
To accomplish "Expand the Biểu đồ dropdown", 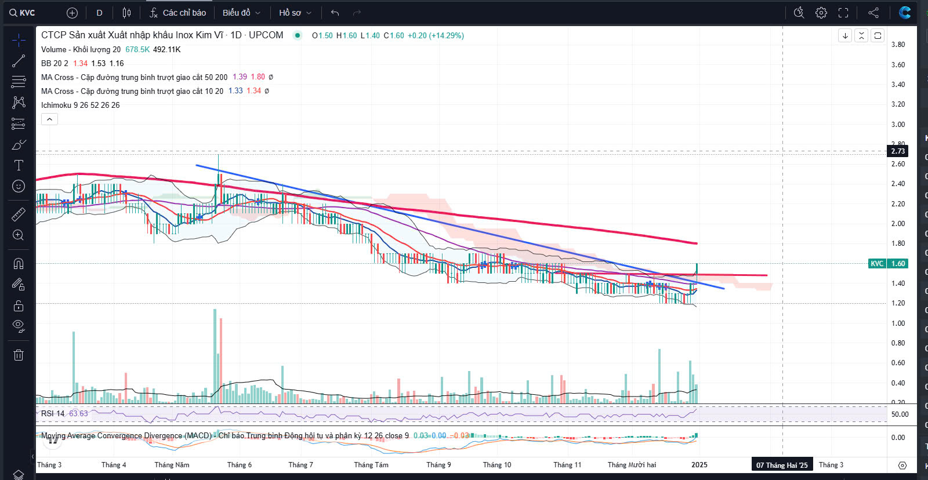I will [241, 13].
